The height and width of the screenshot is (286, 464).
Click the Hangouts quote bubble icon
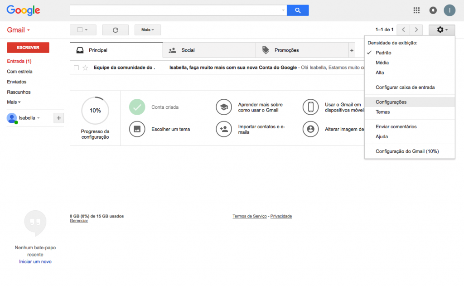(35, 223)
